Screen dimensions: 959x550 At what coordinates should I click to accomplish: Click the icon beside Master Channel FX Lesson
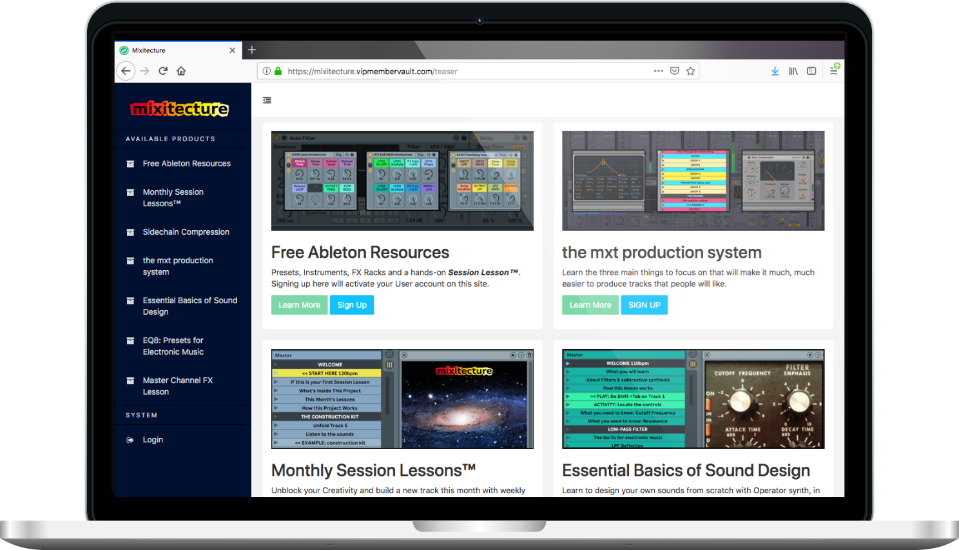[130, 380]
